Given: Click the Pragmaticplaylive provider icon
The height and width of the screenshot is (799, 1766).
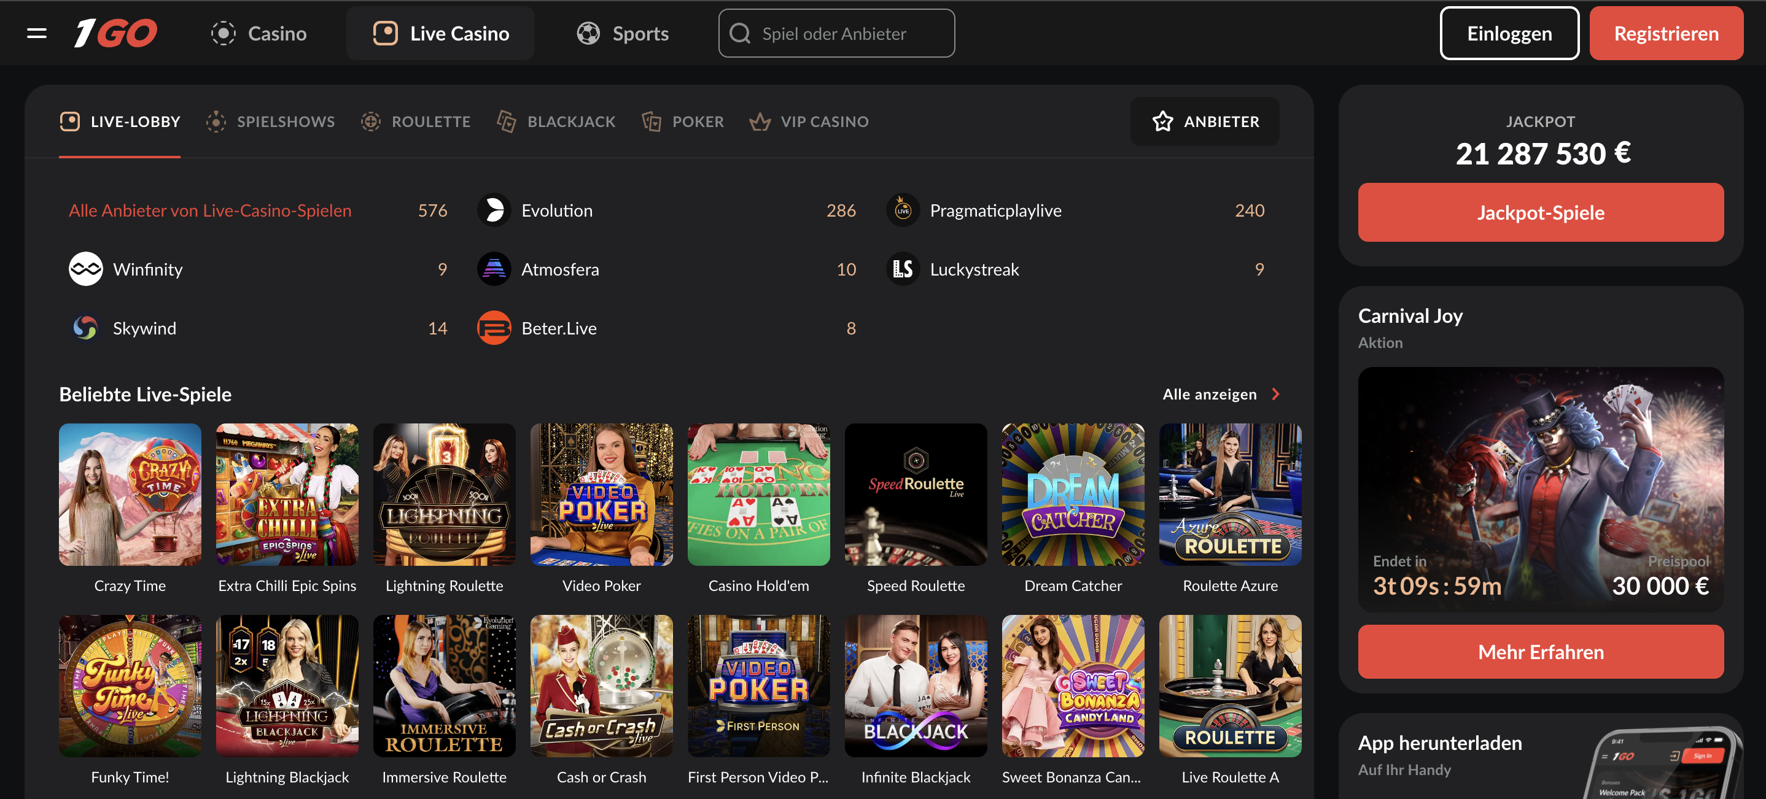Looking at the screenshot, I should coord(902,210).
